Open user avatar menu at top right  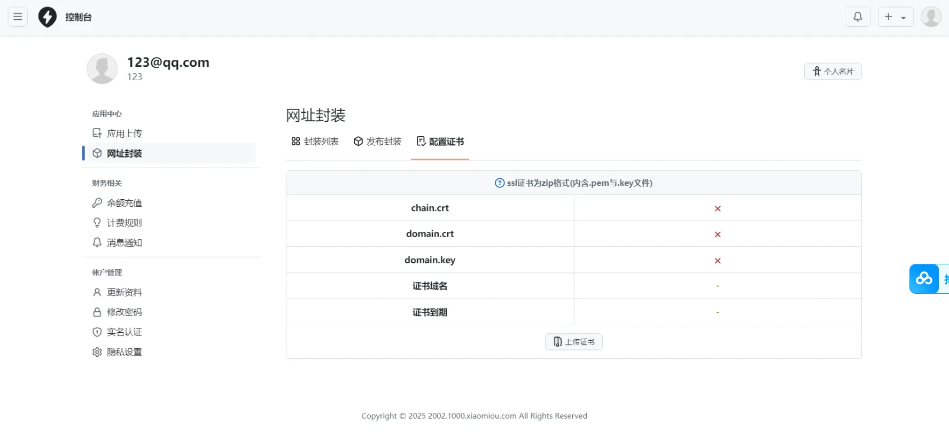click(x=930, y=17)
